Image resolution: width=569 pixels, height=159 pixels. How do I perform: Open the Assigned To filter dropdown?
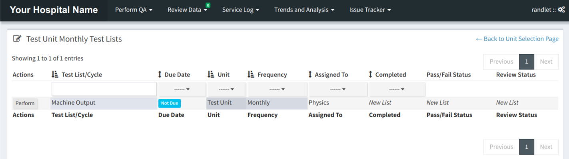[x=338, y=89]
